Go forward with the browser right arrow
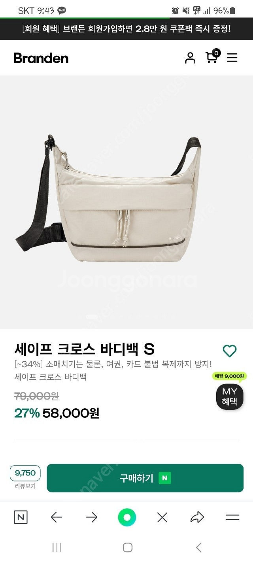The width and height of the screenshot is (253, 562). pyautogui.click(x=92, y=517)
